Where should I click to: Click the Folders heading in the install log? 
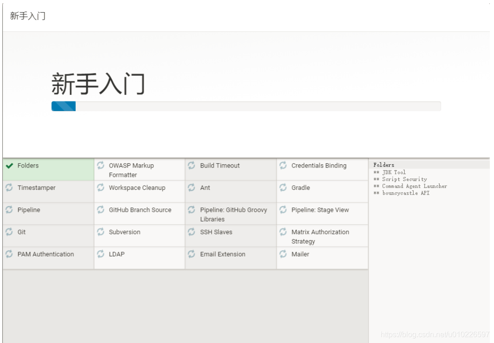[x=384, y=165]
